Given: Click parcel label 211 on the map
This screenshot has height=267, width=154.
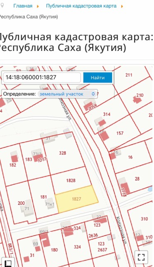Looking at the screenshot, I should pos(129,75).
